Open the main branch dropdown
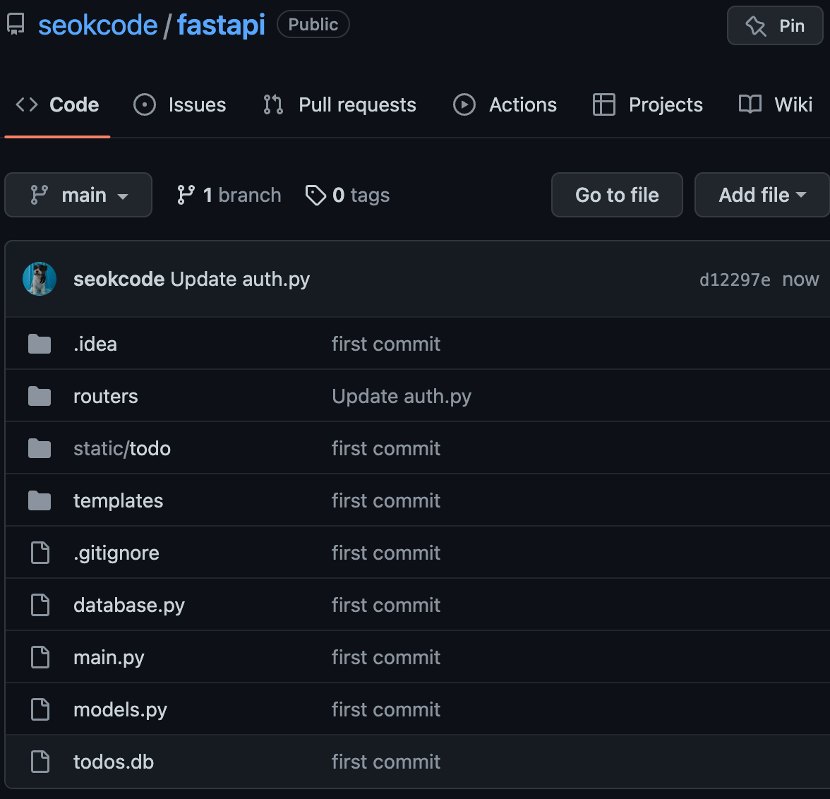This screenshot has width=830, height=799. pos(78,195)
